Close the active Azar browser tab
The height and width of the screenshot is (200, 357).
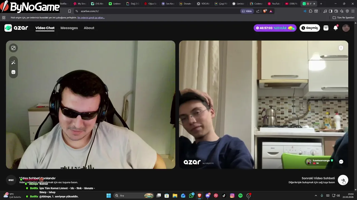(314, 4)
